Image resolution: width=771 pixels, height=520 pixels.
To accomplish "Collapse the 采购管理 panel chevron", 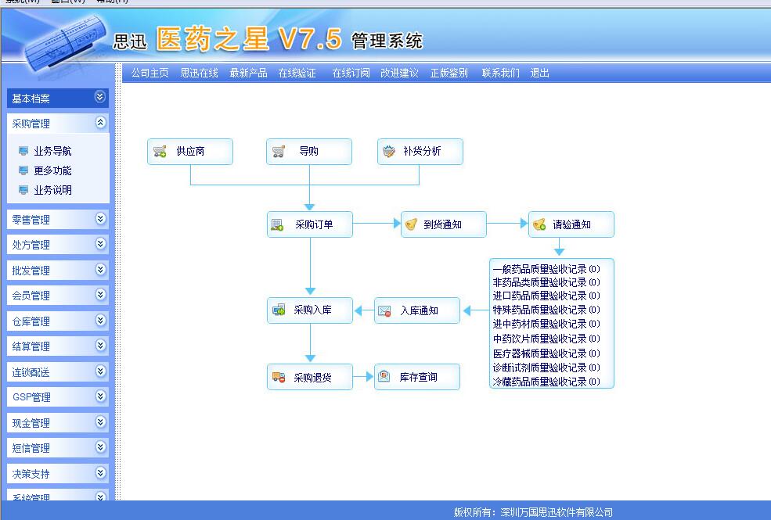I will click(x=100, y=122).
